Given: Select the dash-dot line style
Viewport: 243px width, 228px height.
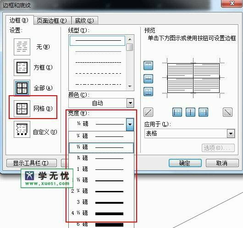Looking at the screenshot, I should coord(97,85).
